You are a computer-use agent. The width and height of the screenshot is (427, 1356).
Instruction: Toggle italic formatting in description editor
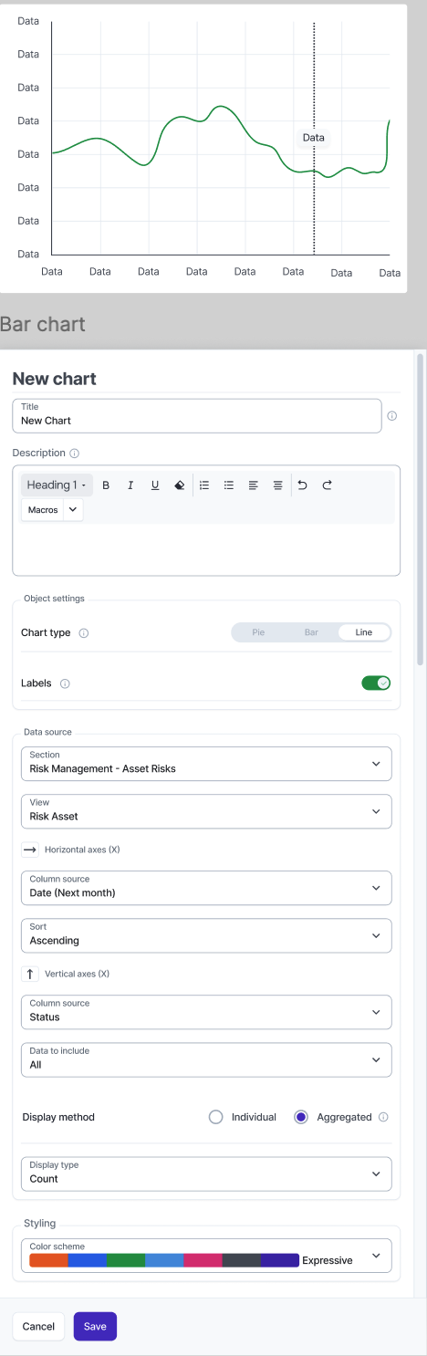coord(130,485)
